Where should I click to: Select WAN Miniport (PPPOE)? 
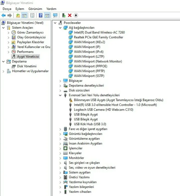(91, 66)
